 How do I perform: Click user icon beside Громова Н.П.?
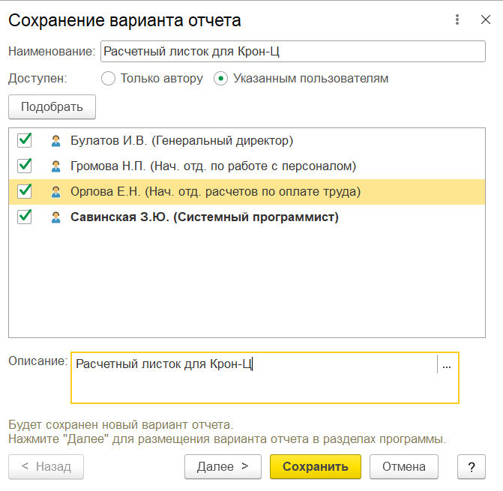point(55,166)
